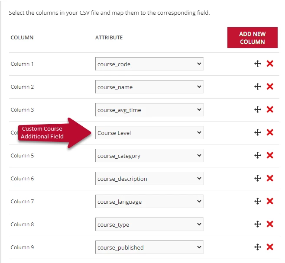The width and height of the screenshot is (285, 263).
Task: Delete Column 1 with red X icon
Action: [x=270, y=64]
